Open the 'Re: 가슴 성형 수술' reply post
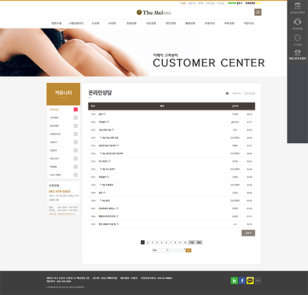308x295 pixels. [x=110, y=138]
